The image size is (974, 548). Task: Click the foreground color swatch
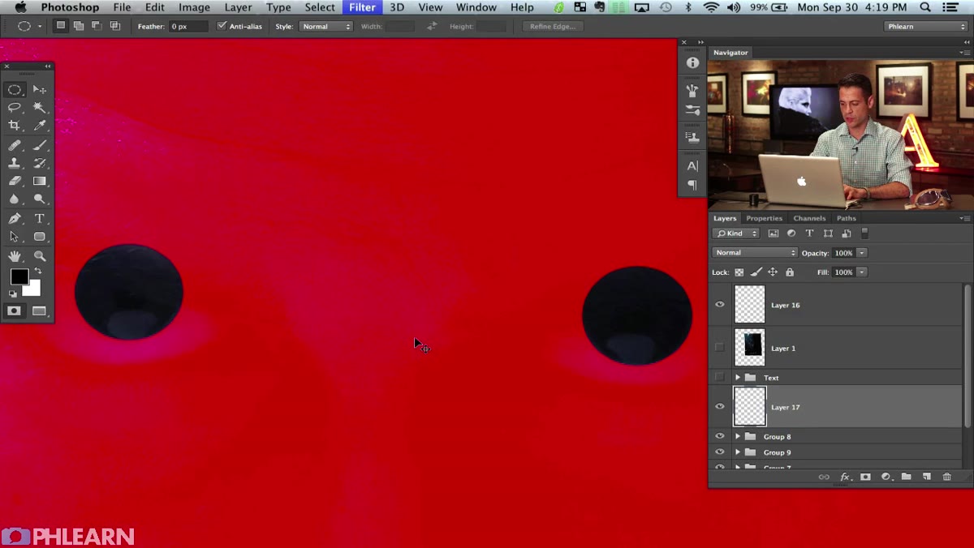[19, 277]
